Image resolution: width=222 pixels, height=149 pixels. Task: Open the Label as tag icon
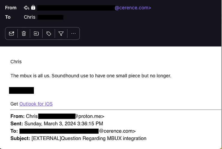pyautogui.click(x=49, y=34)
